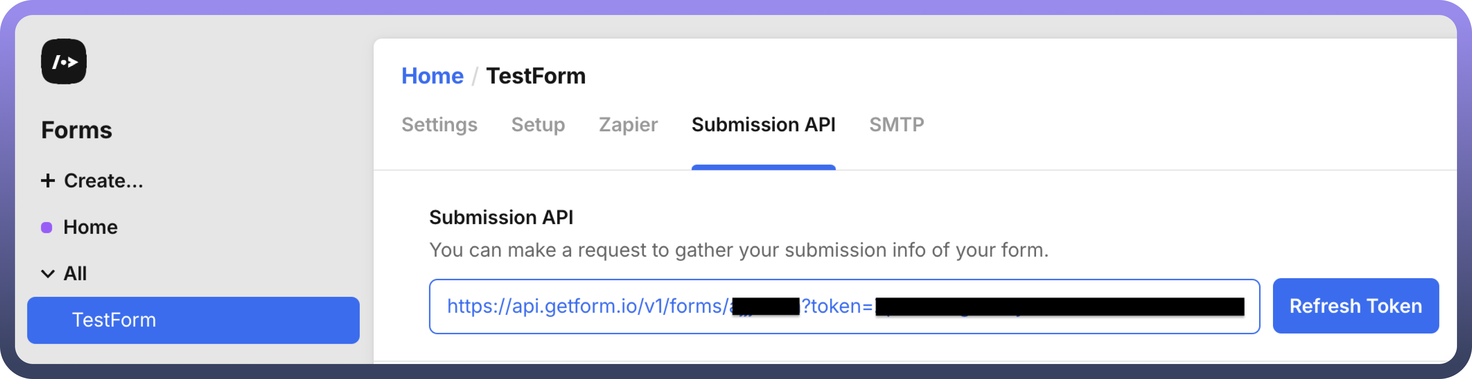Click the purple dot next to Home
This screenshot has height=379, width=1472.
[x=47, y=228]
